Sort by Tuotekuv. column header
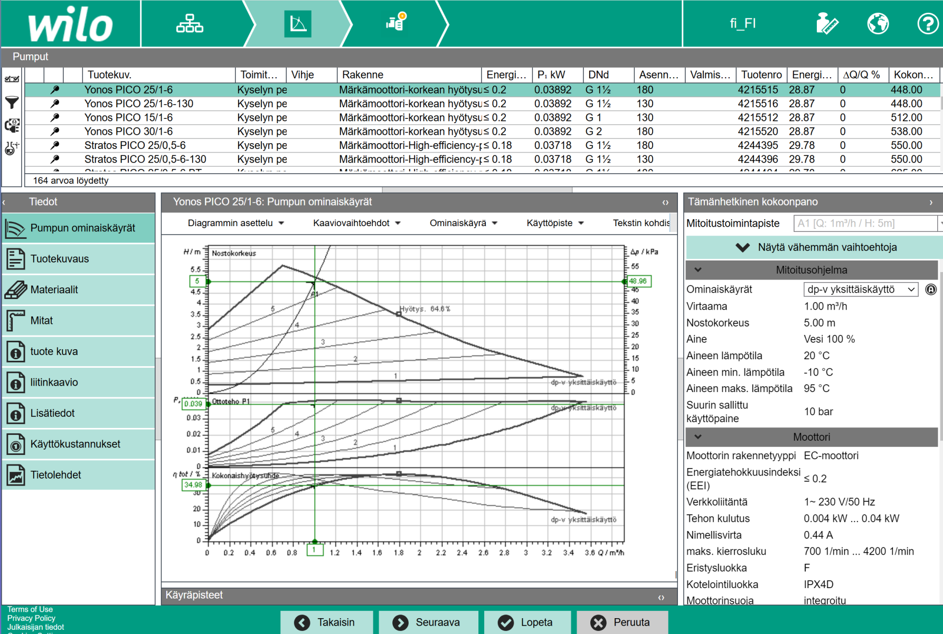The width and height of the screenshot is (943, 634). tap(158, 75)
